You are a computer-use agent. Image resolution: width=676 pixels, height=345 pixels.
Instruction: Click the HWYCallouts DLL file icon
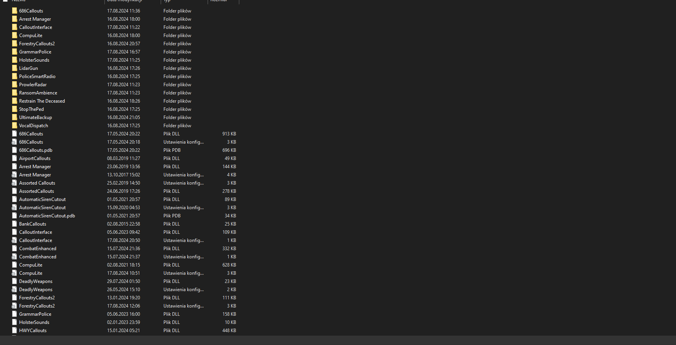14,331
